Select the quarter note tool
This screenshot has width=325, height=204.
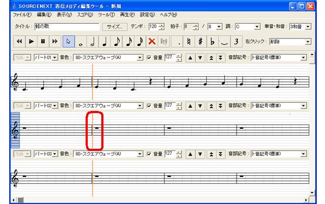[105, 42]
